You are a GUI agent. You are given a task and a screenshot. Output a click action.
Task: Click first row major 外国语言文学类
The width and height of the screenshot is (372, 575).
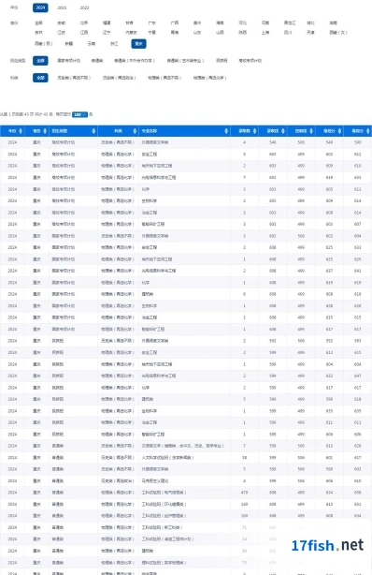pyautogui.click(x=155, y=142)
